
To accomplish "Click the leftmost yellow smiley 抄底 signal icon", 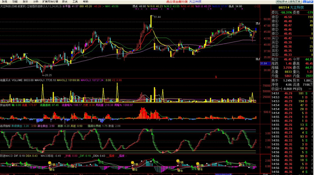I will [x=50, y=163].
